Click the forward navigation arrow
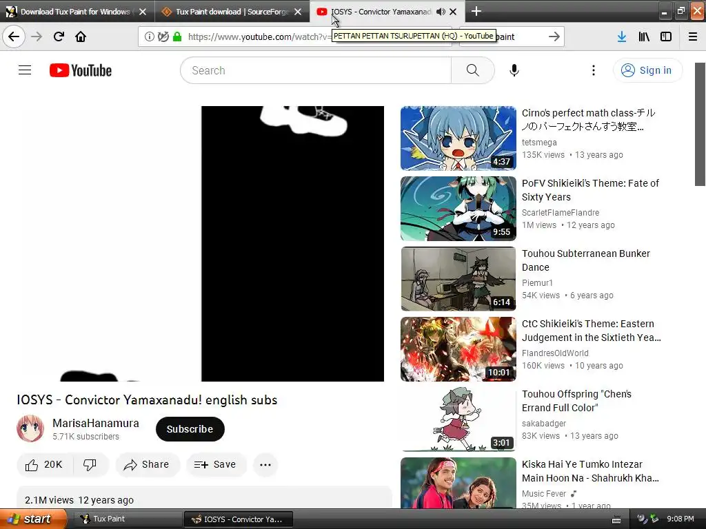The height and width of the screenshot is (529, 706). (37, 37)
